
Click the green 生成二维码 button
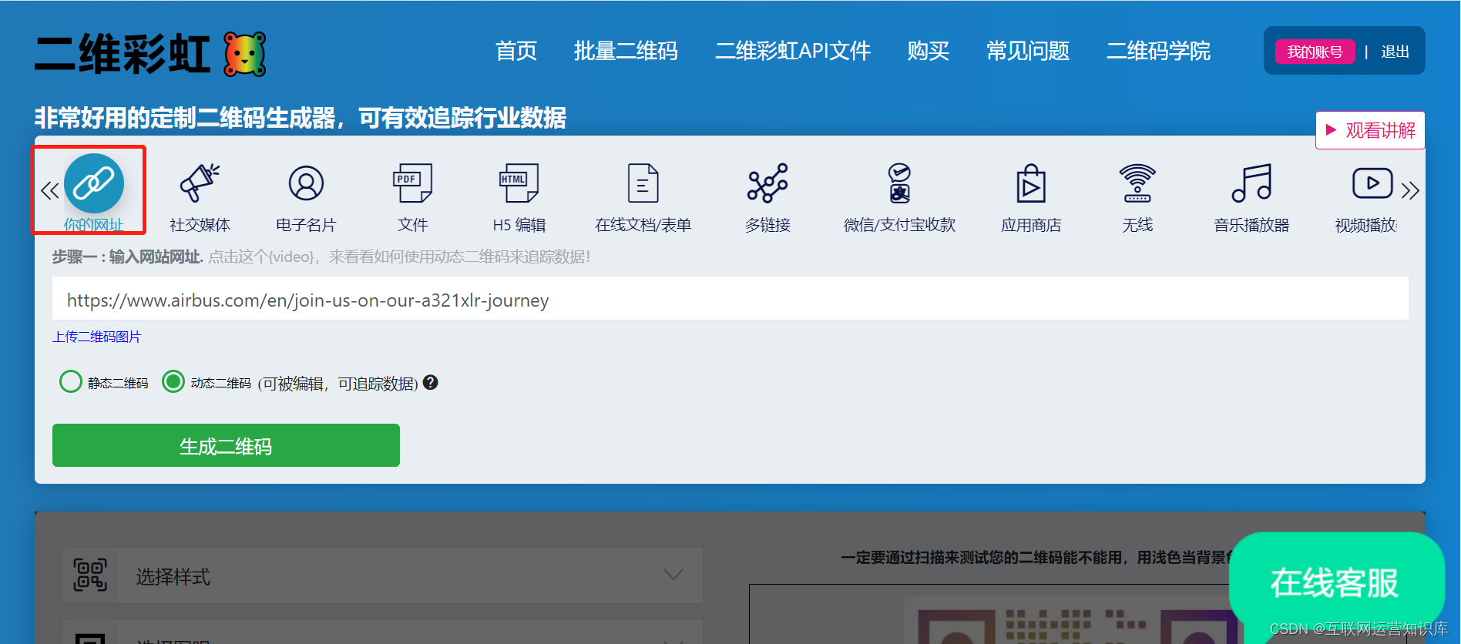click(226, 445)
